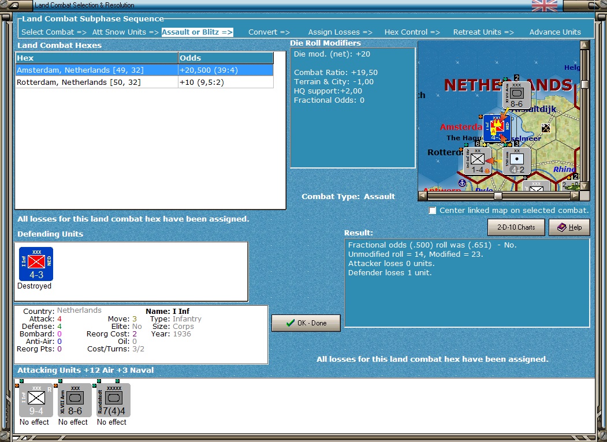This screenshot has width=607, height=442.
Task: Open the Help button
Action: (x=569, y=227)
